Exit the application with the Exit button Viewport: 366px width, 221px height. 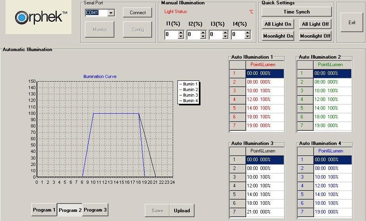click(352, 23)
